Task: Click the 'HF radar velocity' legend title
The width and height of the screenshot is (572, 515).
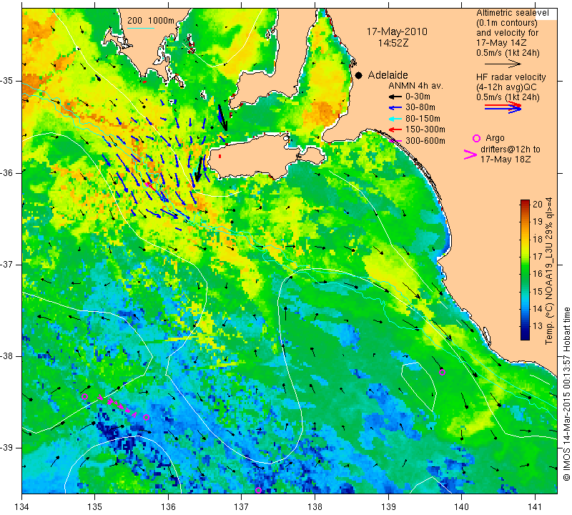Action: pos(511,77)
